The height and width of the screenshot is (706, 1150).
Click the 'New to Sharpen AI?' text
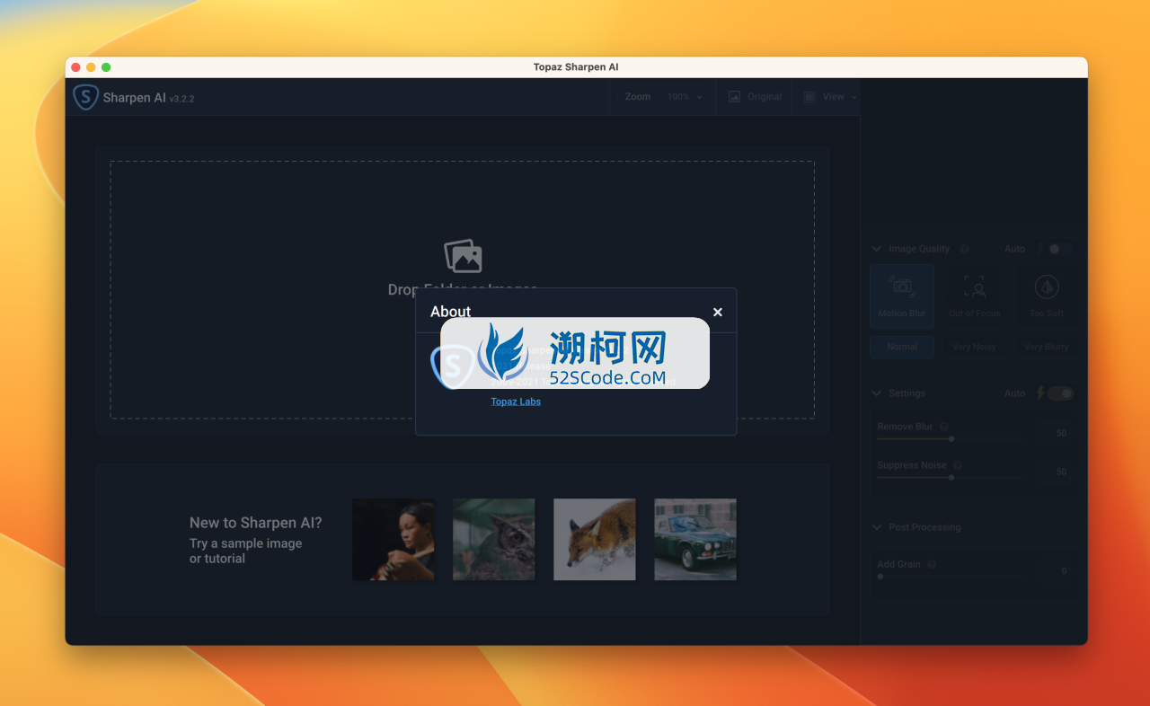click(x=255, y=523)
